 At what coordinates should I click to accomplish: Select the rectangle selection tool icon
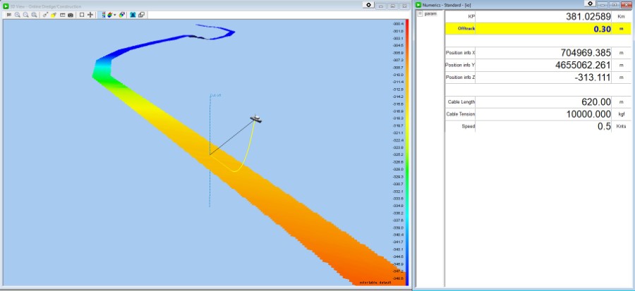82,15
